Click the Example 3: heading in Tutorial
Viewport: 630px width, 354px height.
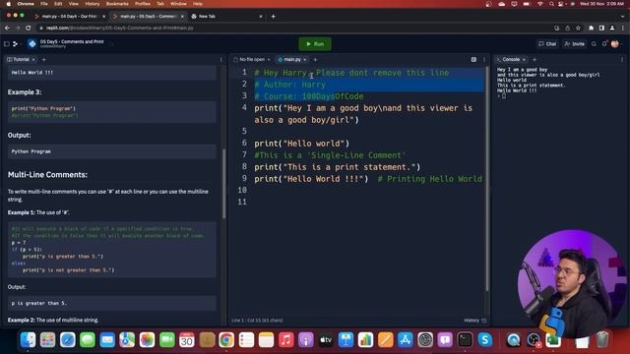(25, 91)
